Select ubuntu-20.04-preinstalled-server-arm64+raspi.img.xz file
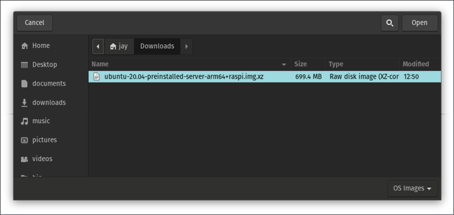The image size is (454, 215). coord(264,77)
